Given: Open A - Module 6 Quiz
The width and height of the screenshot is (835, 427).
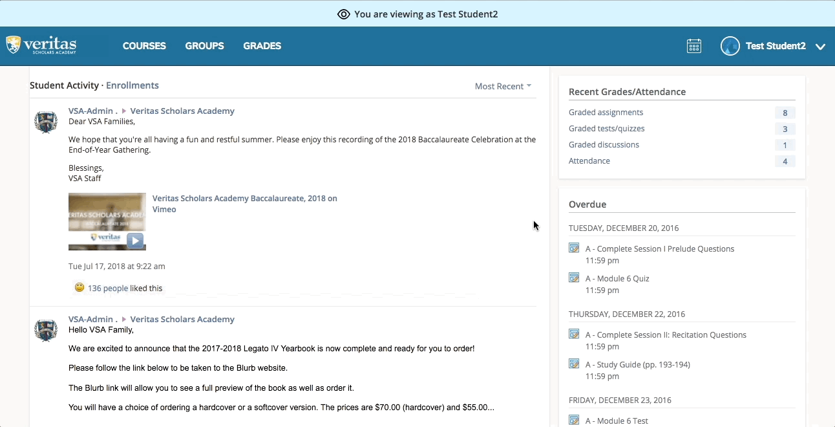Looking at the screenshot, I should point(617,279).
